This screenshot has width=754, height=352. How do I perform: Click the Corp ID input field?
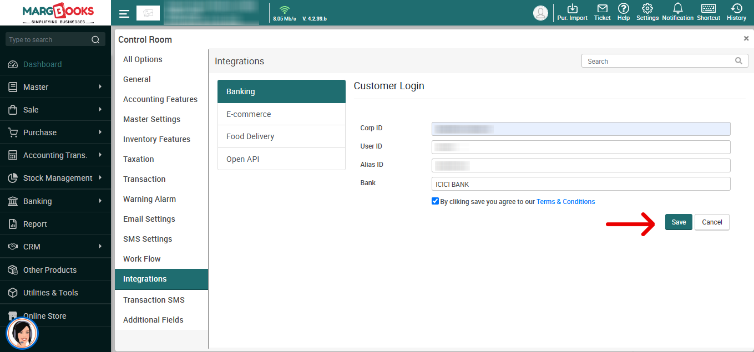pyautogui.click(x=581, y=129)
